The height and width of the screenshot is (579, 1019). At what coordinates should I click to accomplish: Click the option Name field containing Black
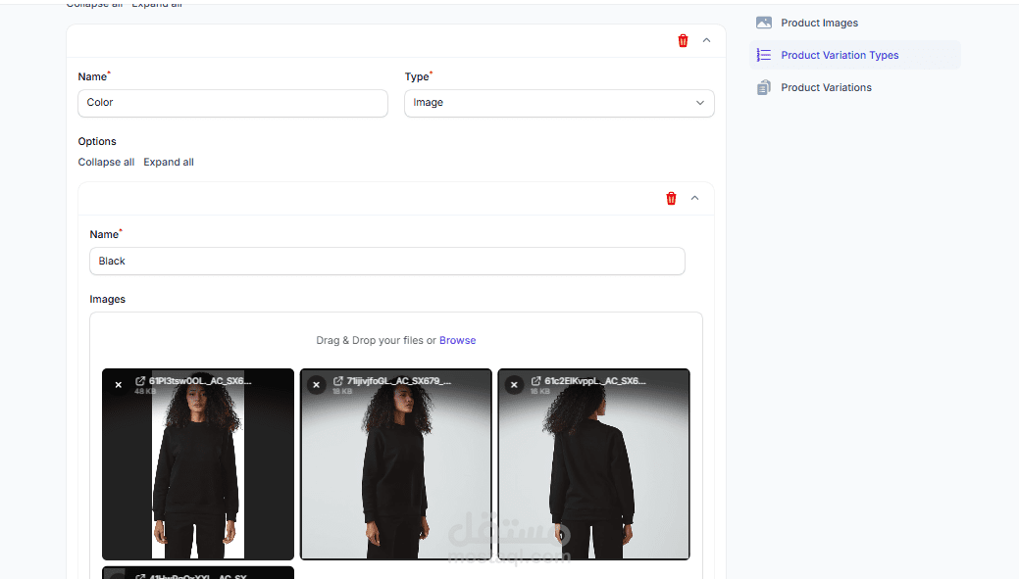point(387,261)
